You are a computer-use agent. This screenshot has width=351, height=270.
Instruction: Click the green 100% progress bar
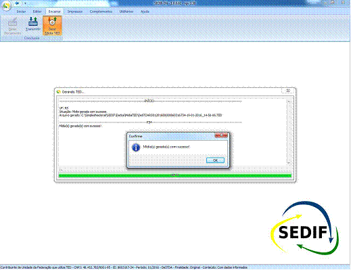tap(174, 175)
